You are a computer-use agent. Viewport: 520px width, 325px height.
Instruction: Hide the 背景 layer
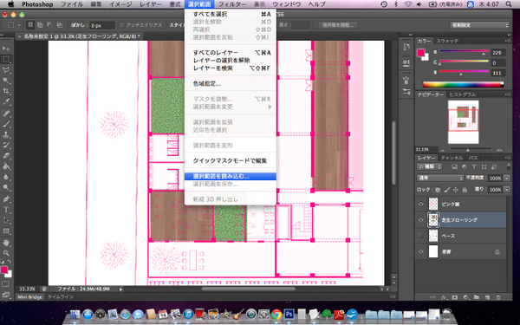(421, 251)
